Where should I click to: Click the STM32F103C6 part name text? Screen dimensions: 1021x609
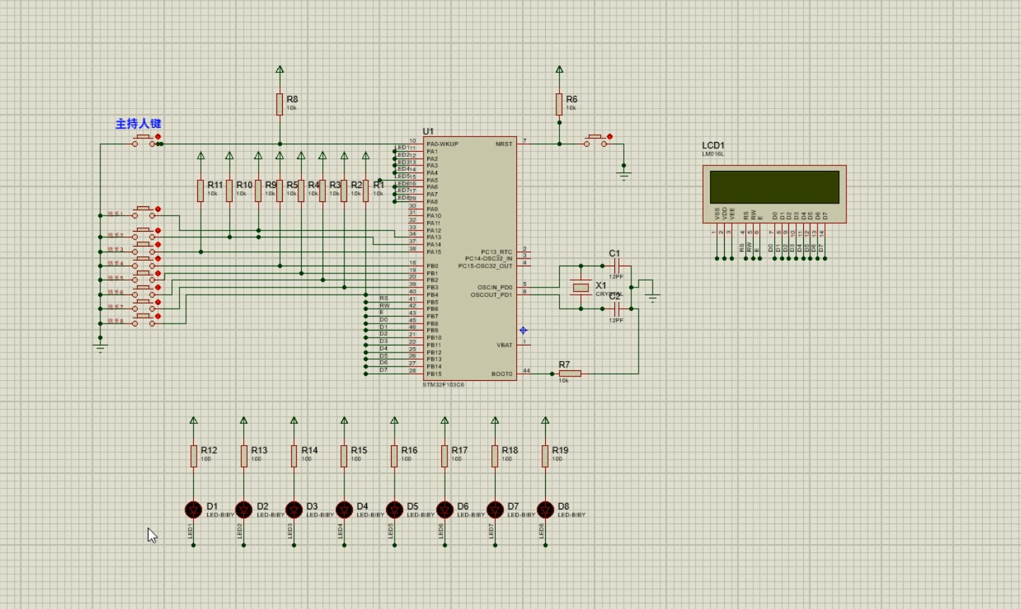tap(444, 385)
